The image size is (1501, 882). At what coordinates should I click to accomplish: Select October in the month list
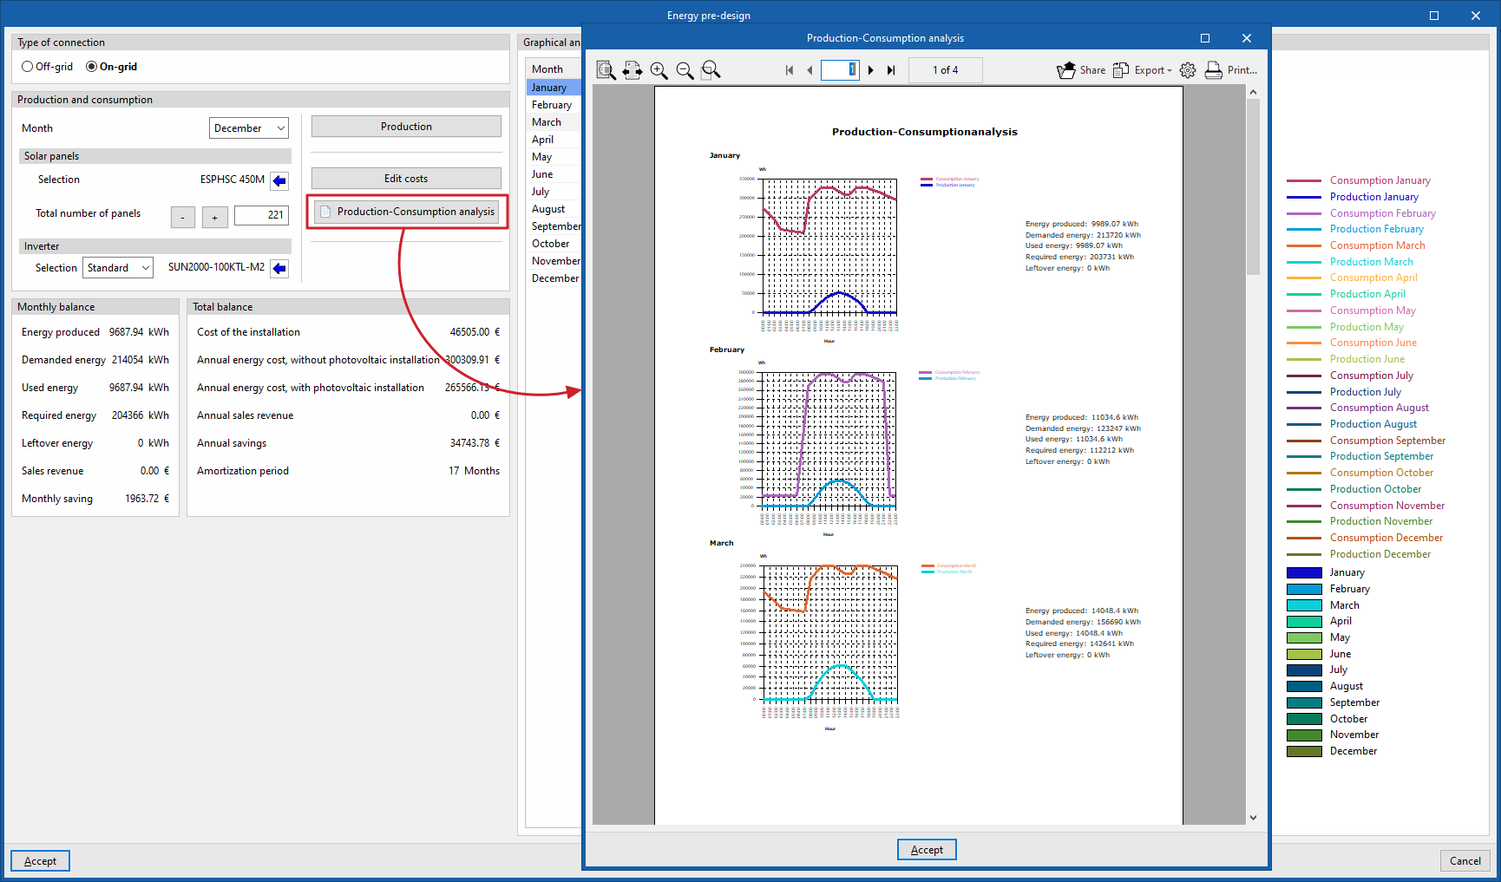coord(553,244)
